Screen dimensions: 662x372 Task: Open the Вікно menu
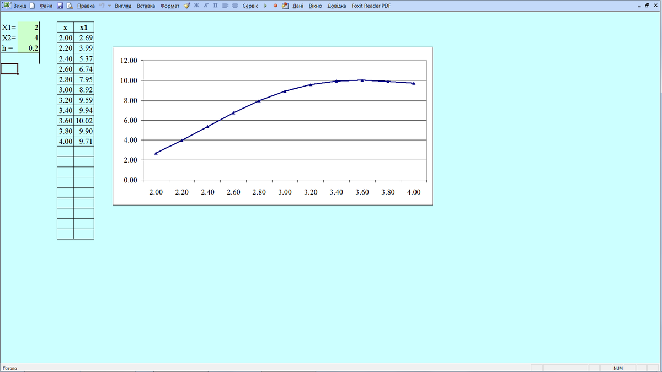tap(316, 6)
